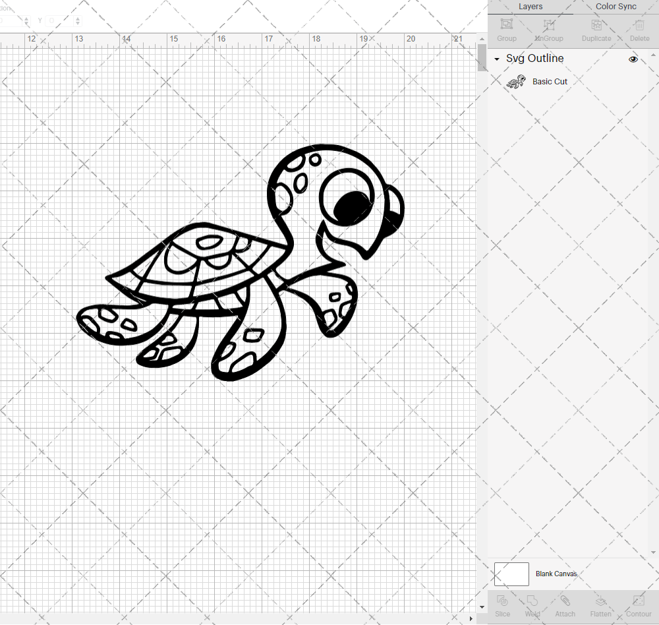Click the Blank Canvas white swatch
The image size is (659, 625).
(x=511, y=574)
